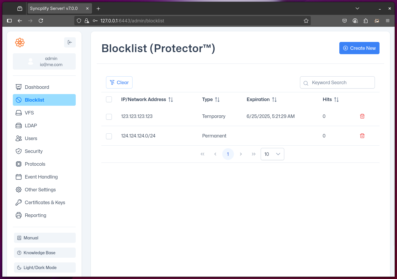This screenshot has width=397, height=279.
Task: Select the Protocols cube icon
Action: click(x=18, y=164)
